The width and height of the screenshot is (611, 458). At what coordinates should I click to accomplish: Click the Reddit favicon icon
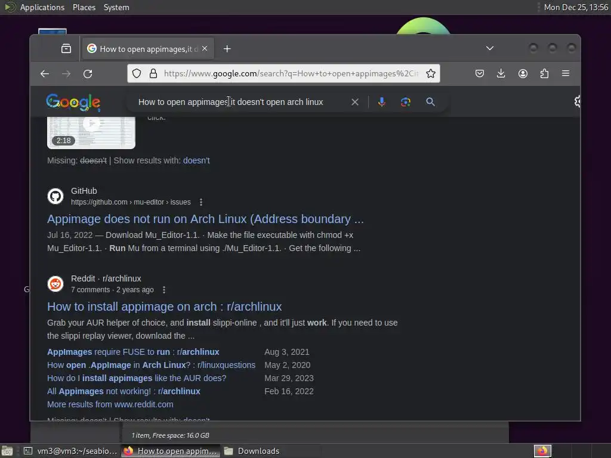coord(55,284)
